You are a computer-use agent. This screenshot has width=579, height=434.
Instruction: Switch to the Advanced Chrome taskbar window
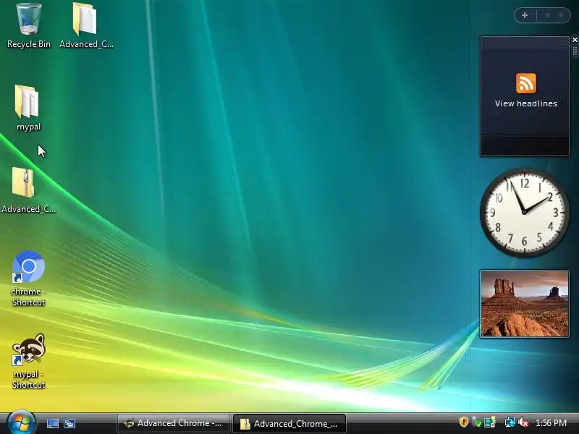point(174,423)
